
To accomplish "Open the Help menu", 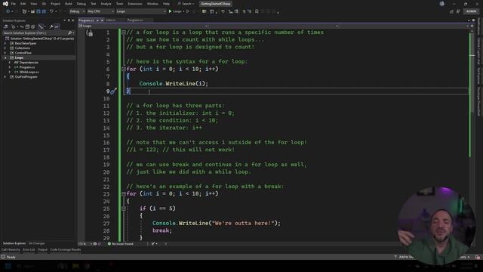I will coord(166,4).
